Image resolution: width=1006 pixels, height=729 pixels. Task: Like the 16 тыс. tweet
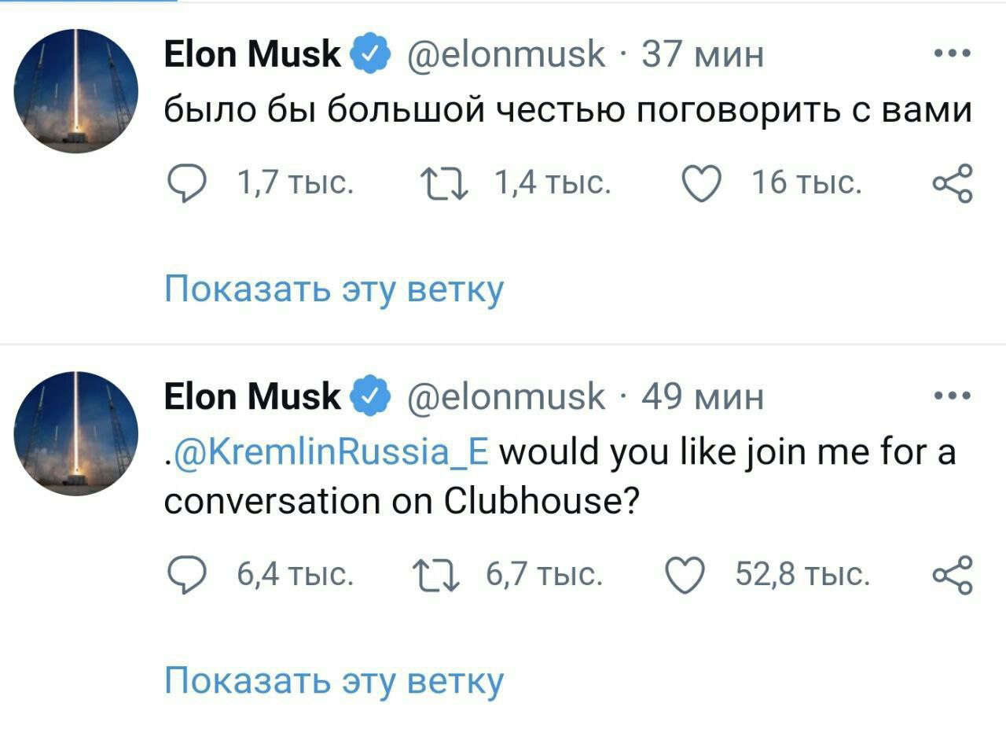(699, 185)
